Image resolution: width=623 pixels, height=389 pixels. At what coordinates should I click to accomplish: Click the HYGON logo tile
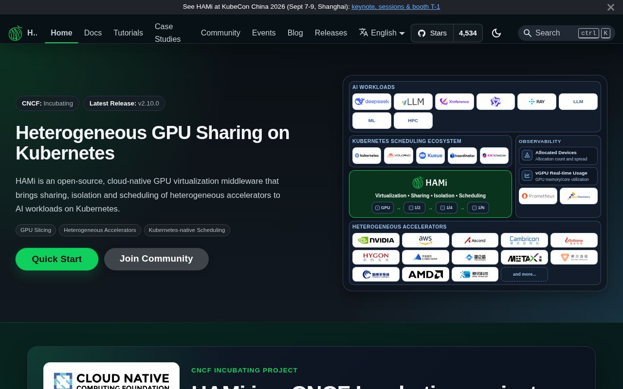click(x=376, y=257)
